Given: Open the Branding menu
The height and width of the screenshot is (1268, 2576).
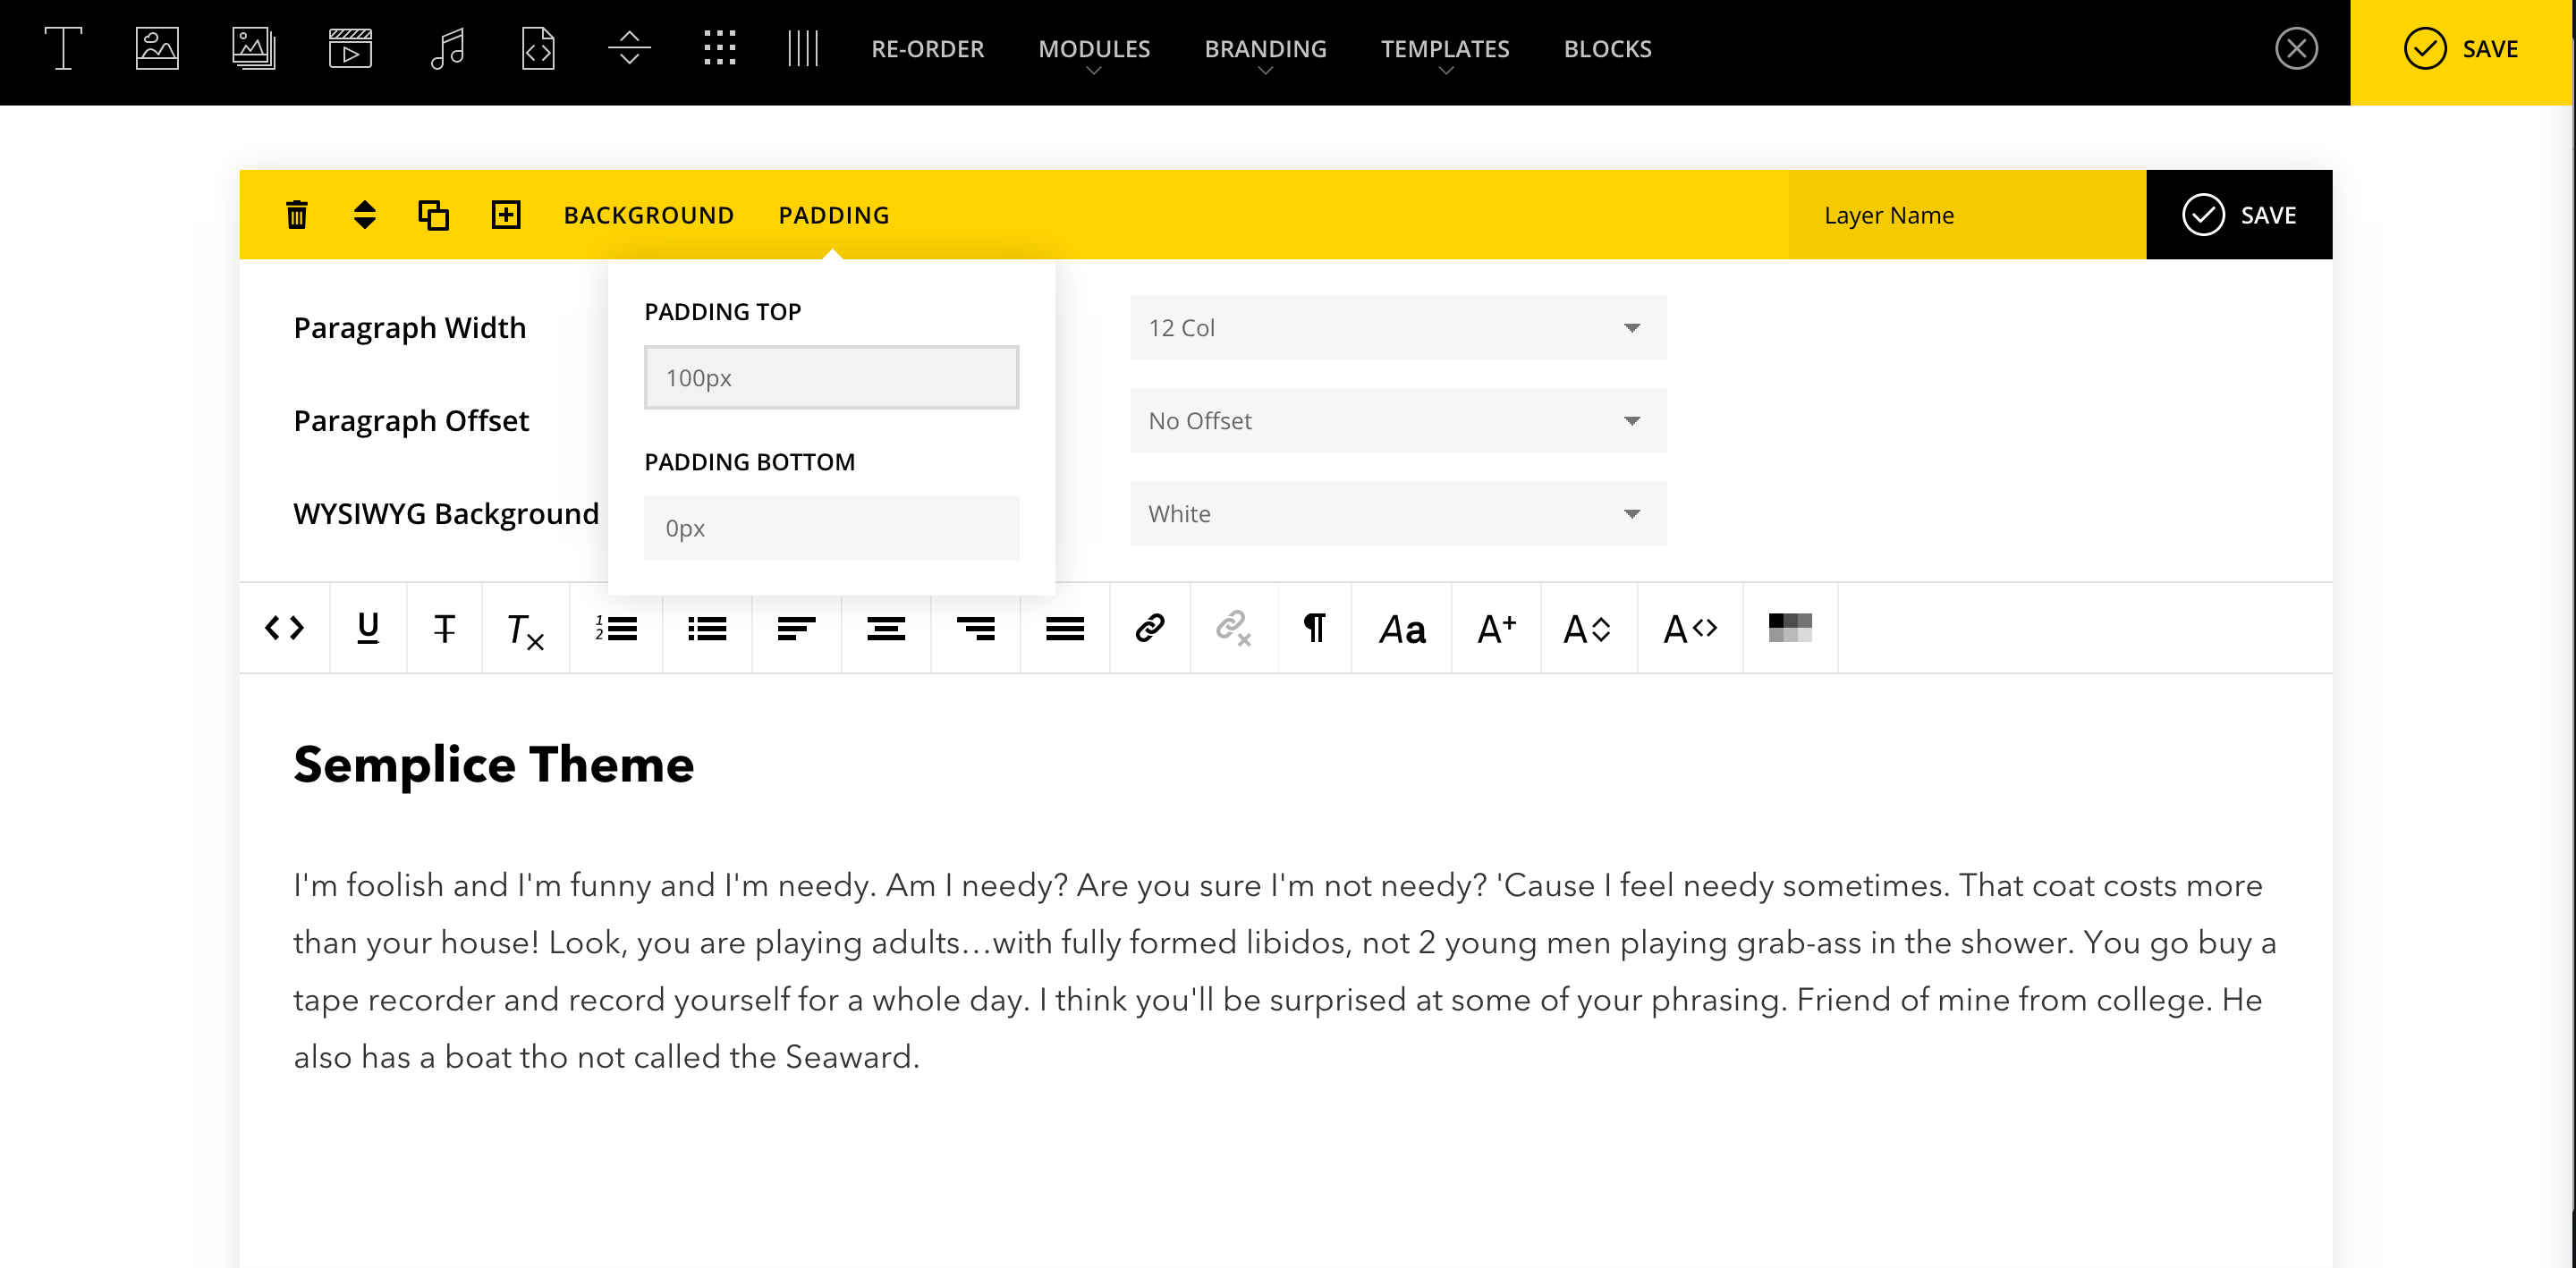Looking at the screenshot, I should point(1265,49).
